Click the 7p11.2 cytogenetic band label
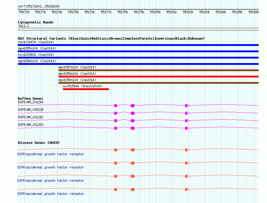 click(23, 26)
